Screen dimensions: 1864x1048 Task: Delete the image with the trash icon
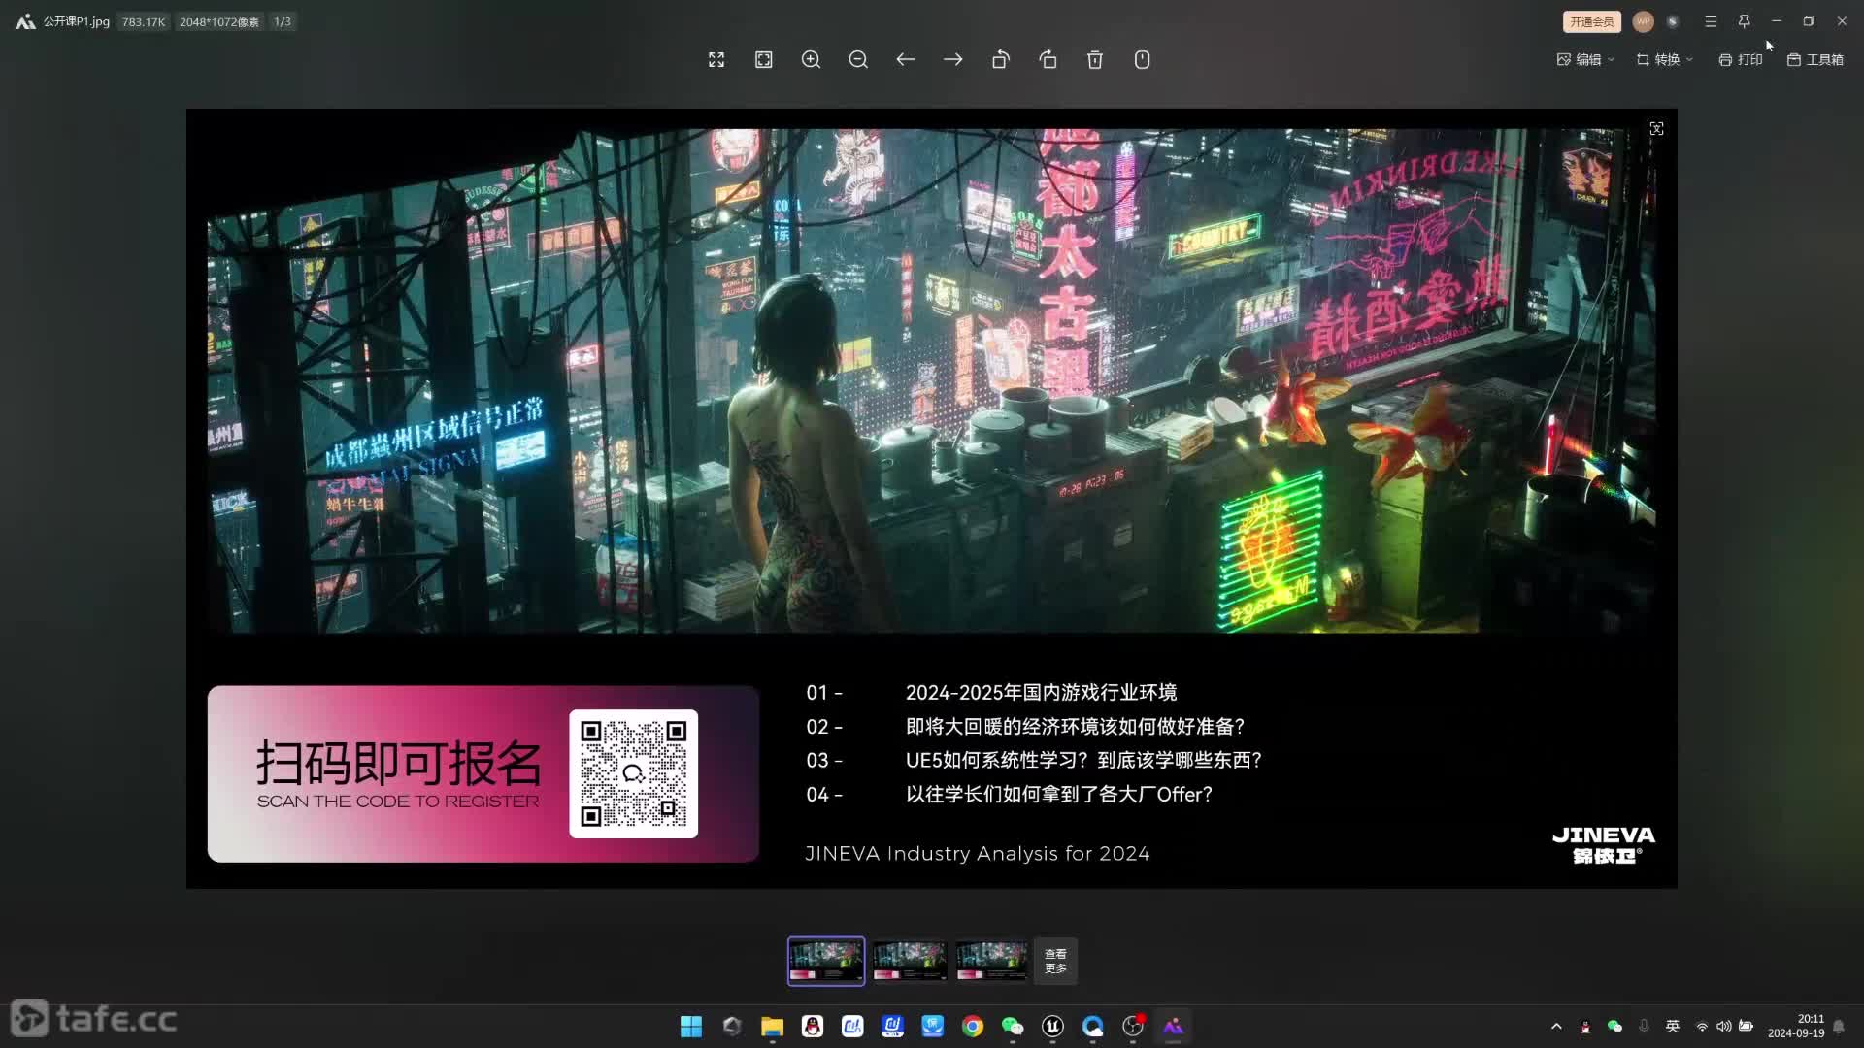coord(1095,60)
